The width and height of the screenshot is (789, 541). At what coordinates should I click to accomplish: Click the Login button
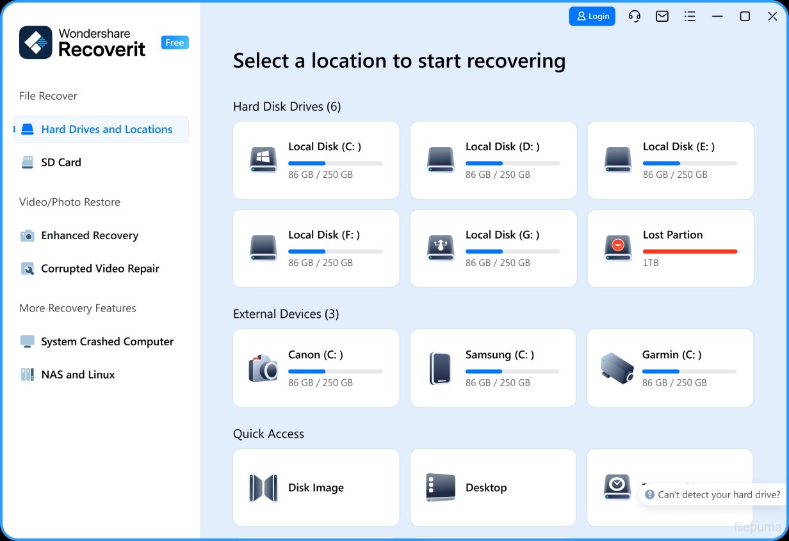pos(592,16)
